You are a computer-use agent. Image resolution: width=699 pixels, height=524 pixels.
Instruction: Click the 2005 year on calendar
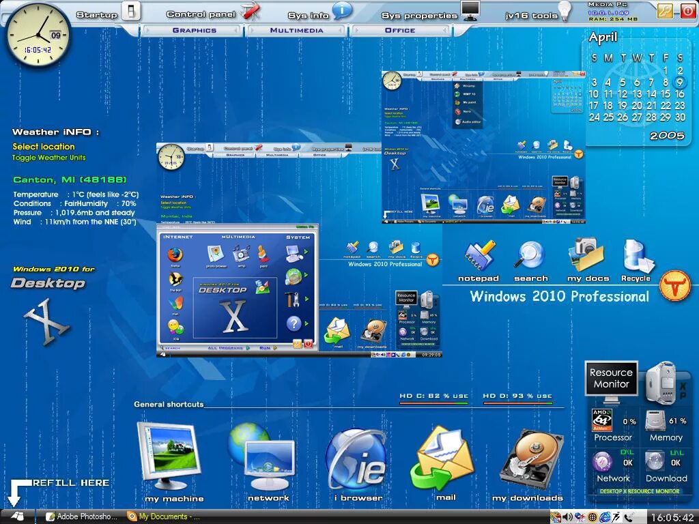tap(666, 136)
